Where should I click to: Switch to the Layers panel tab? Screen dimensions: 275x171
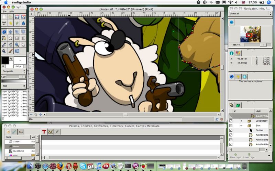(231, 105)
